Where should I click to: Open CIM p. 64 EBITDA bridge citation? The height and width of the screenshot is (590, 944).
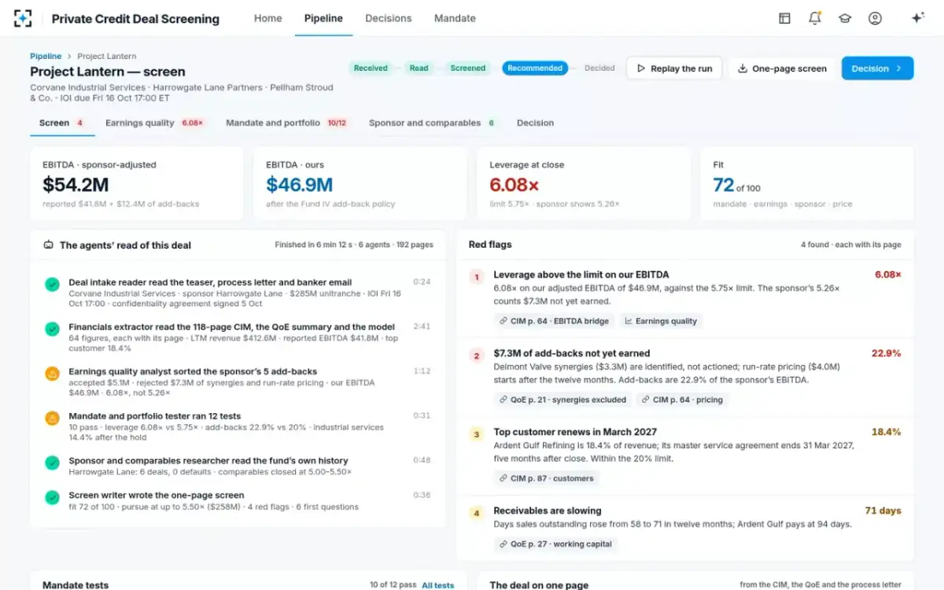553,321
